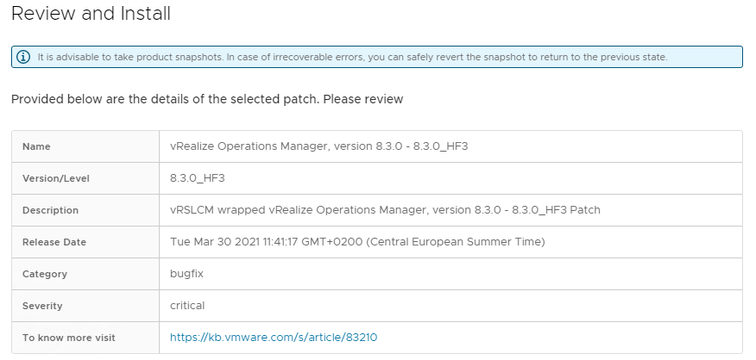
Task: Click the 'safely revert the snapshot' advisory sentence
Action: (x=446, y=57)
